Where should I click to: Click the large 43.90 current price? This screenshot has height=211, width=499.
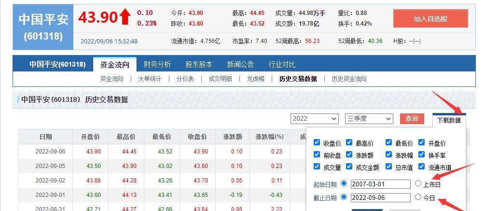98,17
